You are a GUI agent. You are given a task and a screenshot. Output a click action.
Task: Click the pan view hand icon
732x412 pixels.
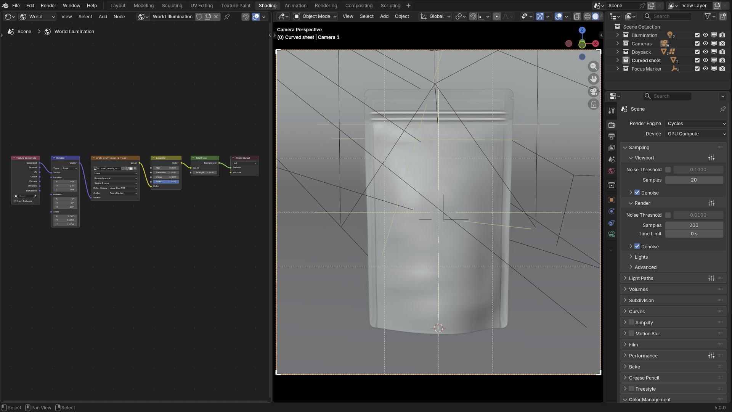point(593,79)
